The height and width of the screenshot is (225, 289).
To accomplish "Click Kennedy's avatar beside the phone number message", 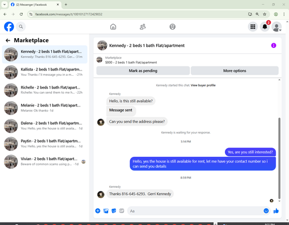I will pos(101,194).
